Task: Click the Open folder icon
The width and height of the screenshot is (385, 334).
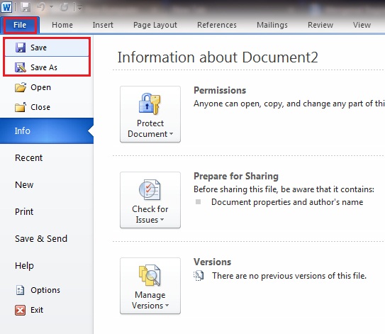Action: point(21,87)
